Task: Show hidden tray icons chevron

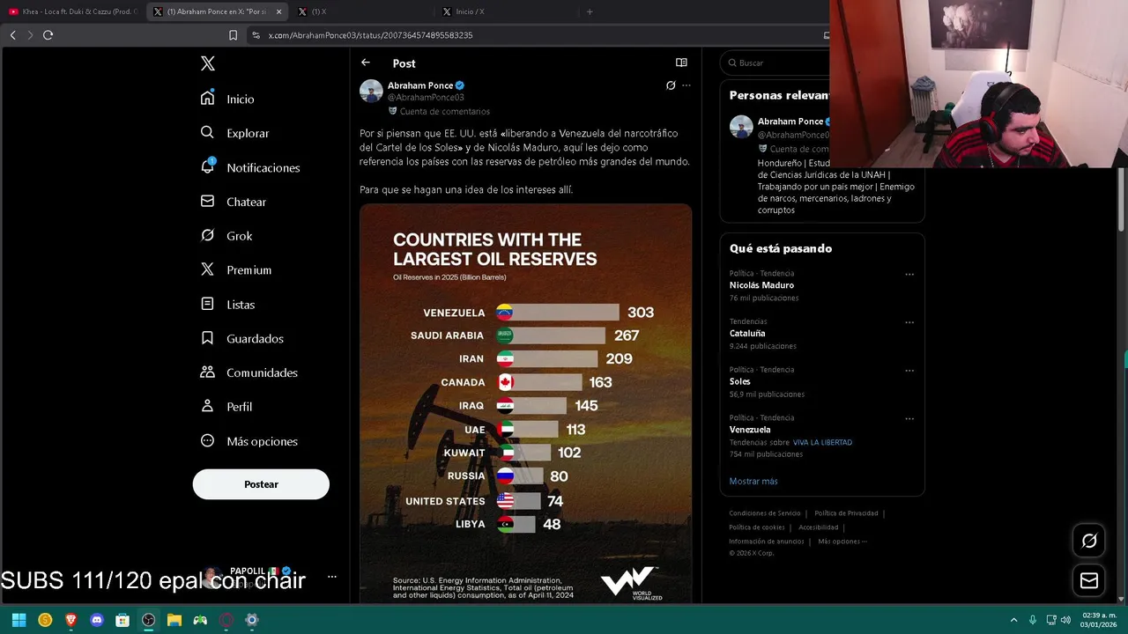Action: [1013, 620]
